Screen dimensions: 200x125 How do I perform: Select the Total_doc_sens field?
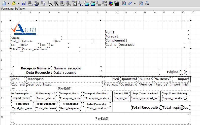click(22, 108)
